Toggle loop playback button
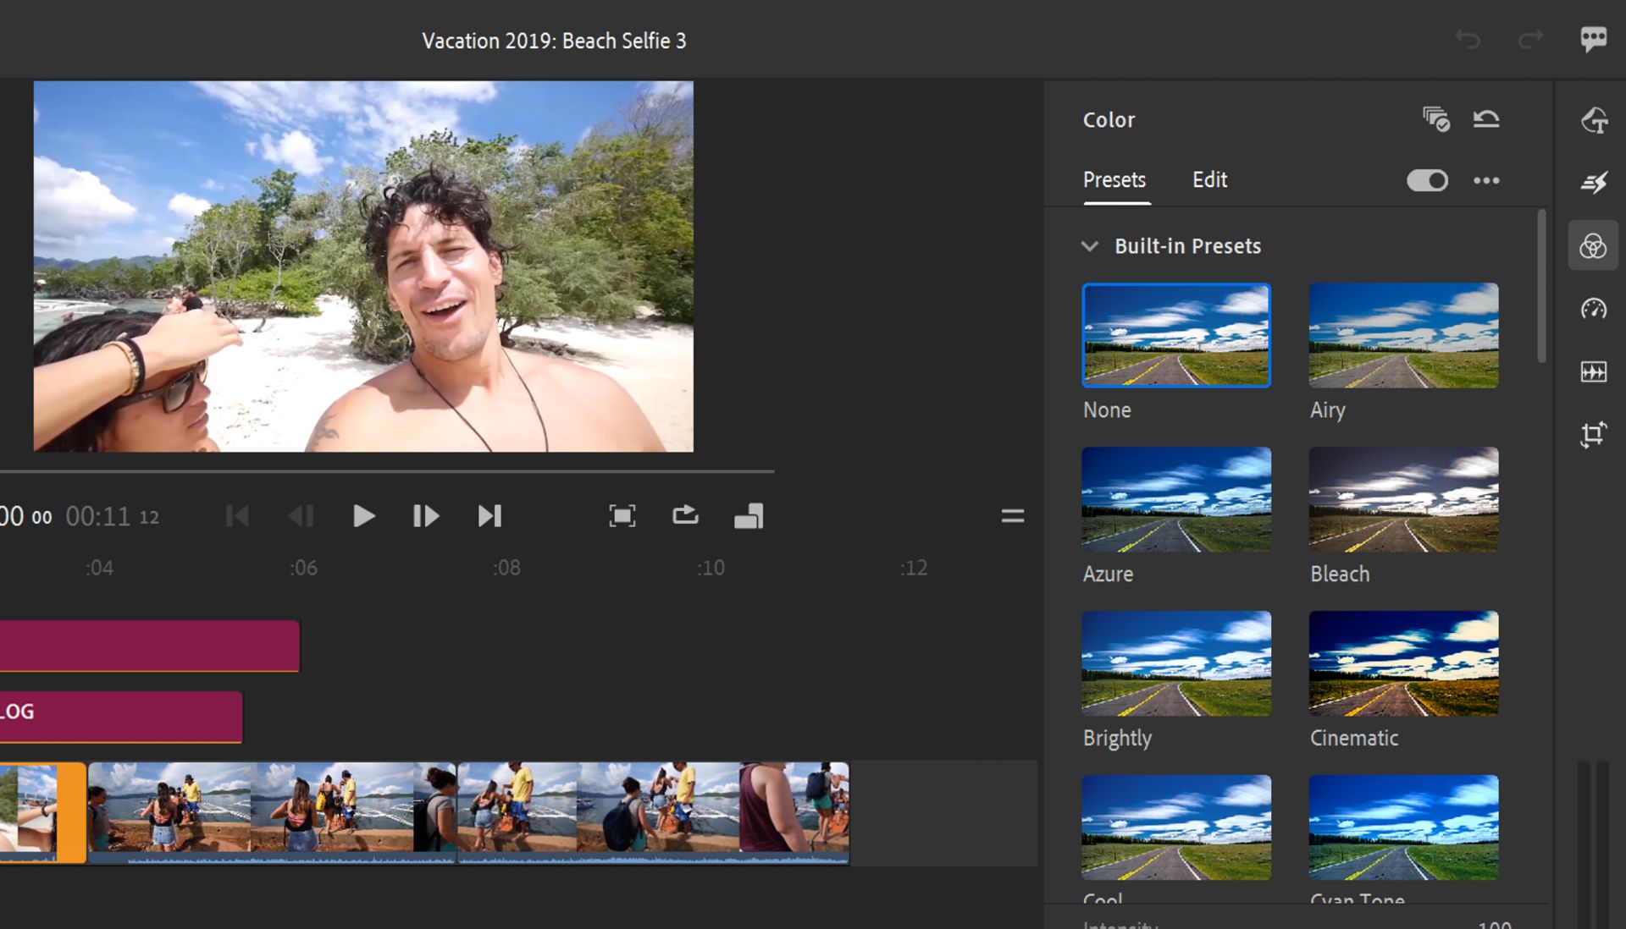This screenshot has width=1626, height=929. point(684,515)
